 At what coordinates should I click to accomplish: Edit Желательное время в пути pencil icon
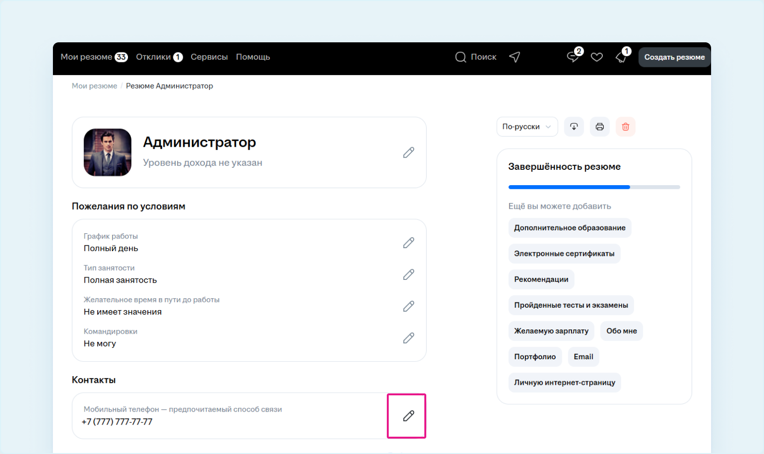pyautogui.click(x=408, y=306)
